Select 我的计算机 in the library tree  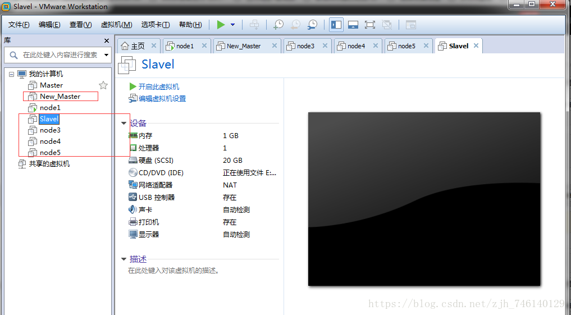click(46, 74)
